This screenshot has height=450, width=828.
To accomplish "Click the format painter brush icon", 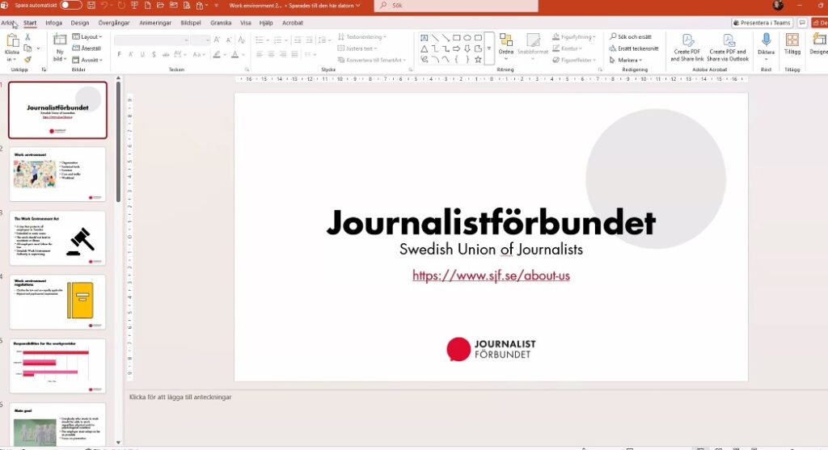I will point(28,59).
